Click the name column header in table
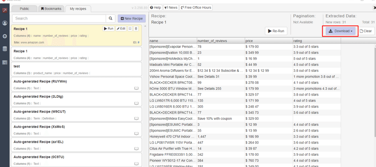 [173, 41]
